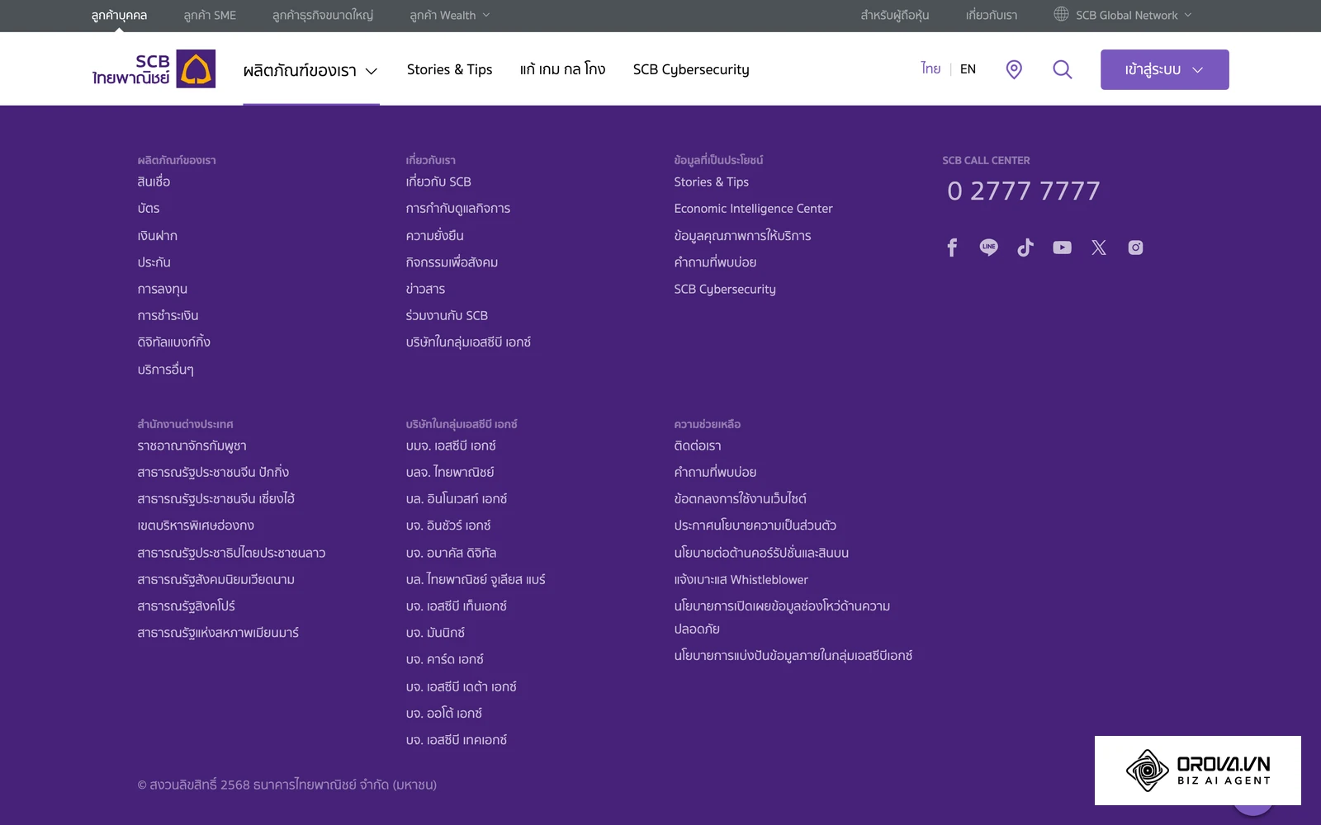Image resolution: width=1321 pixels, height=825 pixels.
Task: Open the LINE chat icon
Action: [x=988, y=247]
